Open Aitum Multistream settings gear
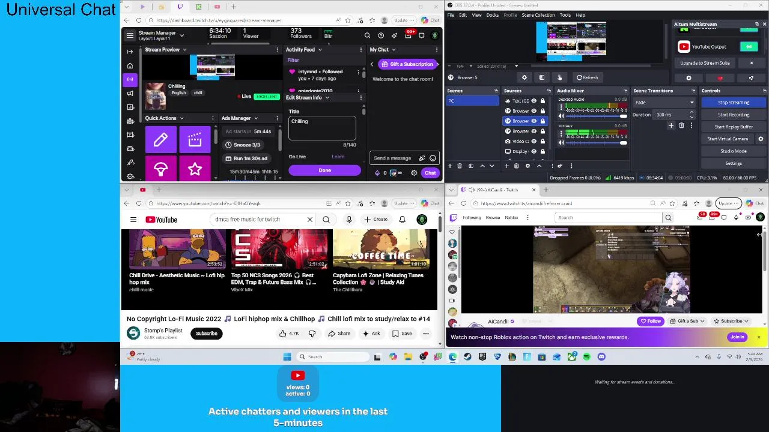This screenshot has height=432, width=769. click(688, 78)
